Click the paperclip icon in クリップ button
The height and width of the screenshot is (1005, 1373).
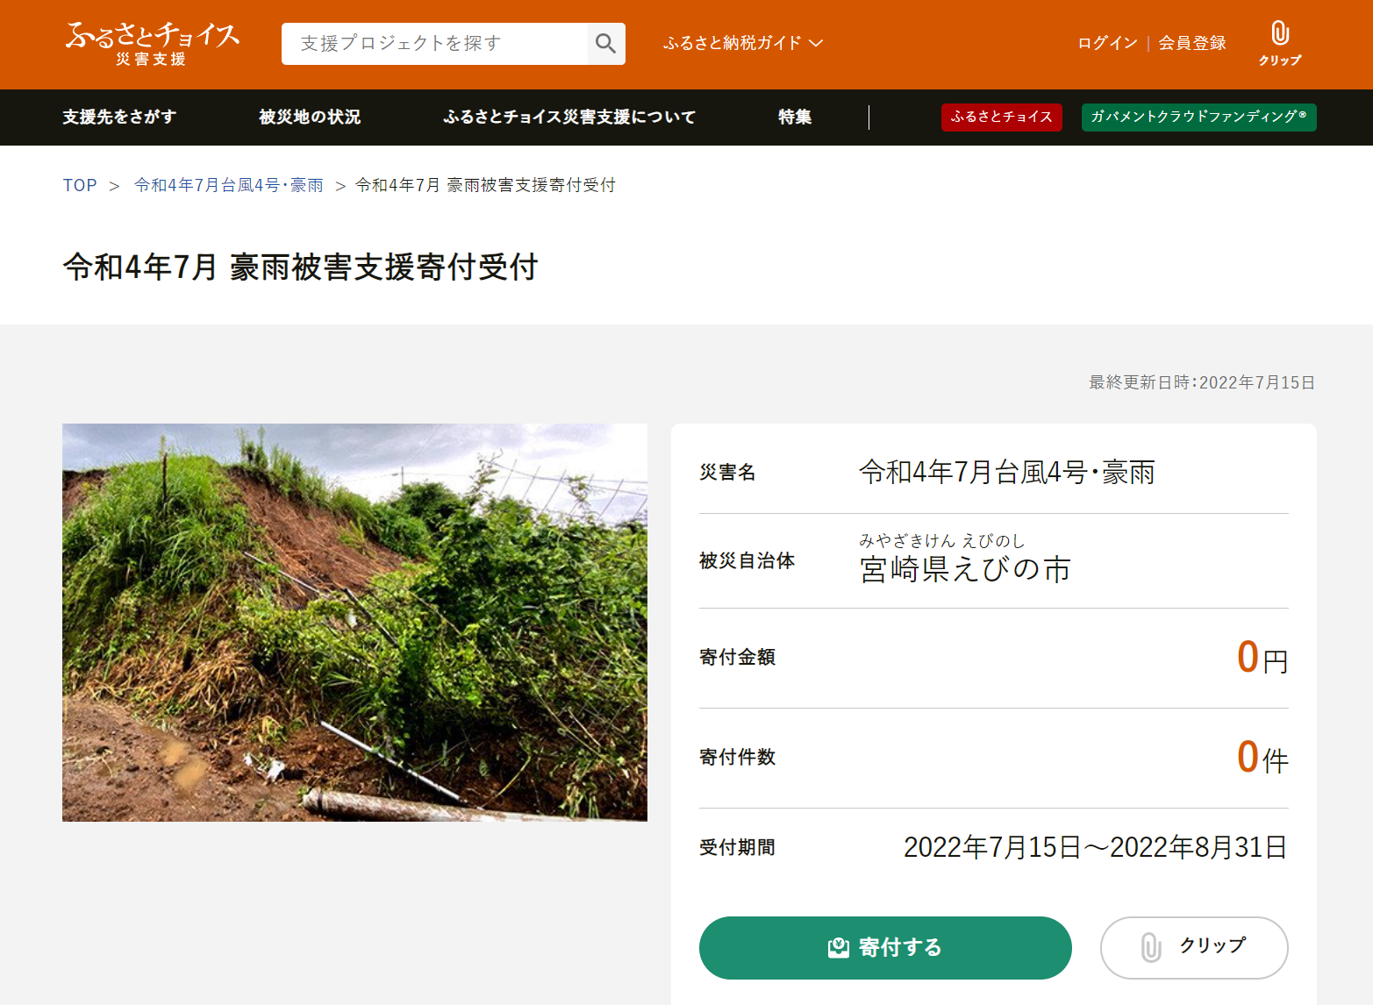coord(1151,948)
